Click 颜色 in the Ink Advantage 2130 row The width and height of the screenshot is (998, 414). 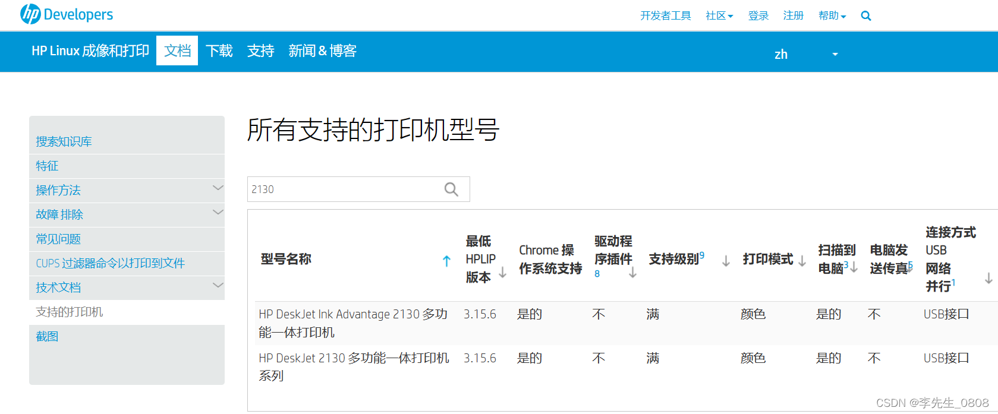point(753,314)
